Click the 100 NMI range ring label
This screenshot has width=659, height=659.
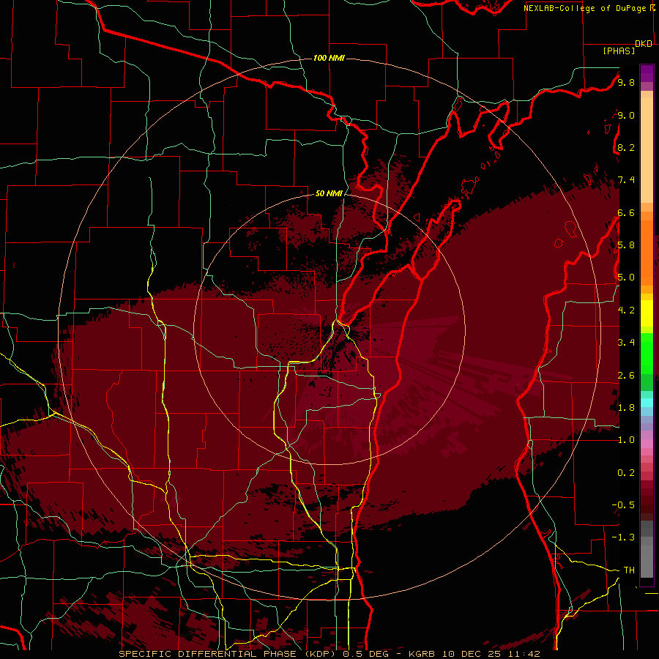tap(329, 58)
